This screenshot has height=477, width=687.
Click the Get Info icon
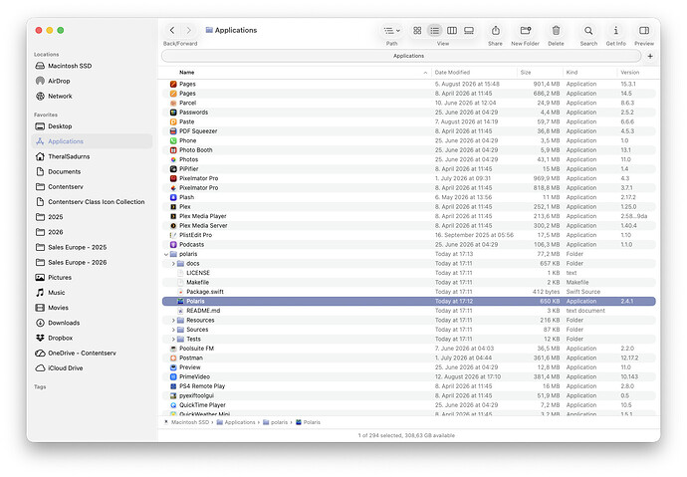(x=615, y=30)
